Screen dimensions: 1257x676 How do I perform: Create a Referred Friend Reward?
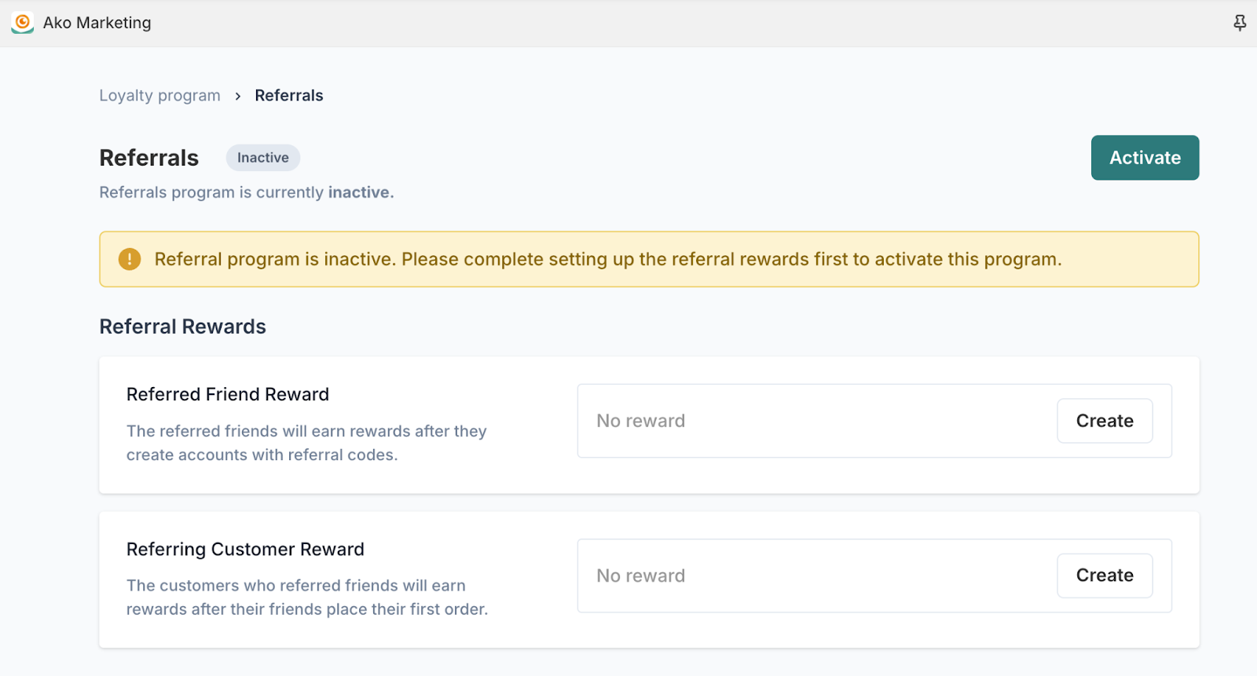point(1105,421)
